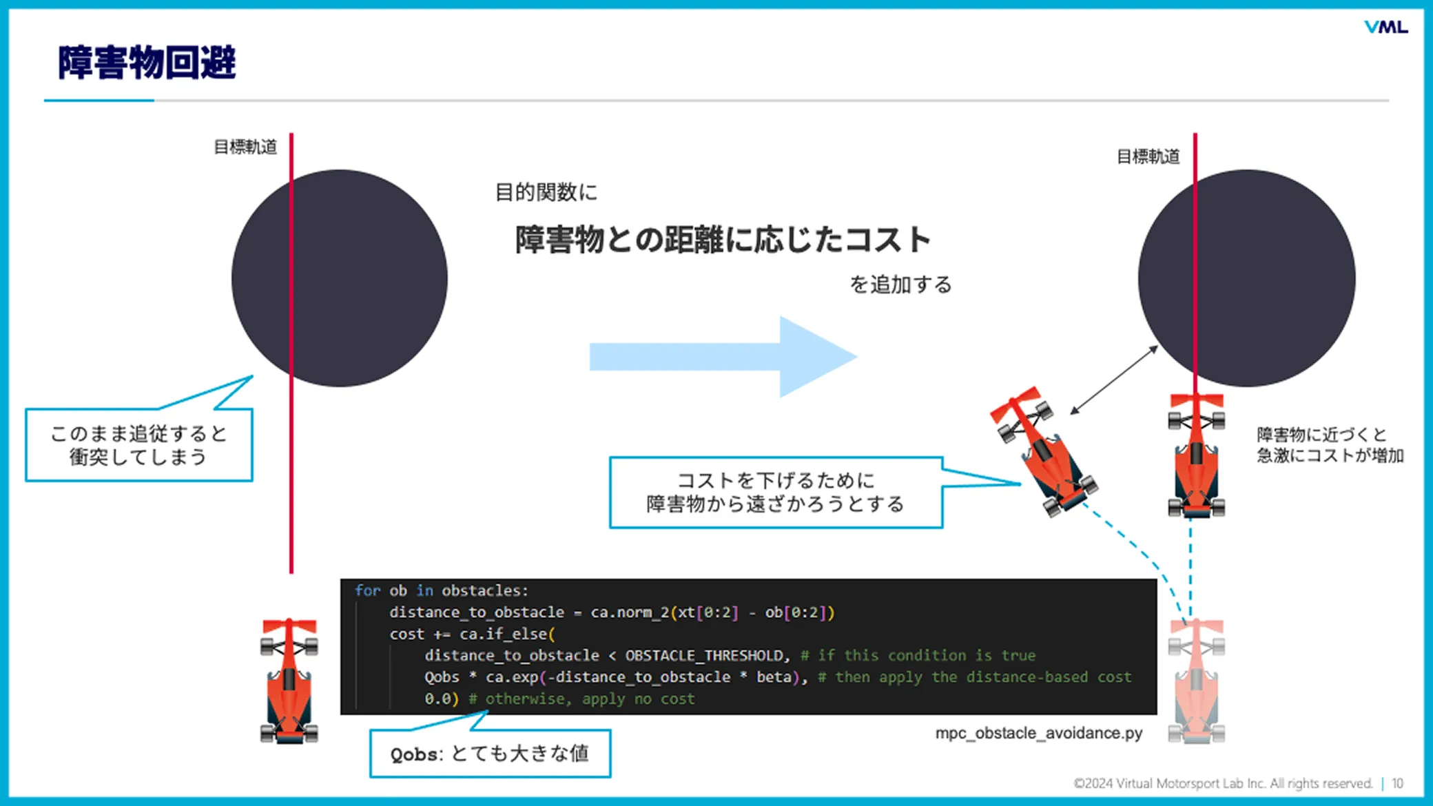Click the red race car at bottom left

click(289, 681)
